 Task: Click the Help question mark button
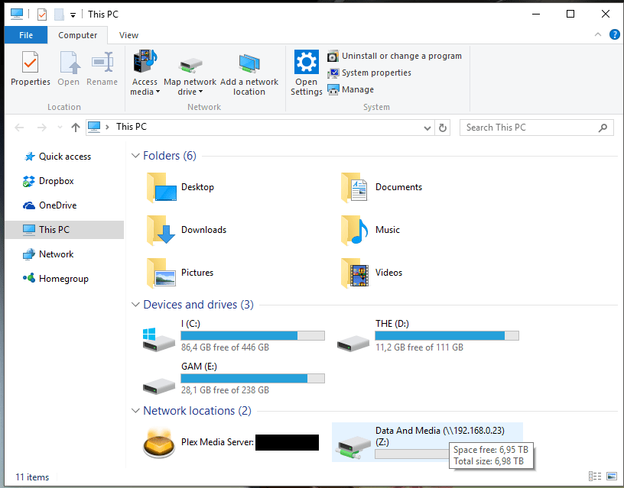coord(614,35)
